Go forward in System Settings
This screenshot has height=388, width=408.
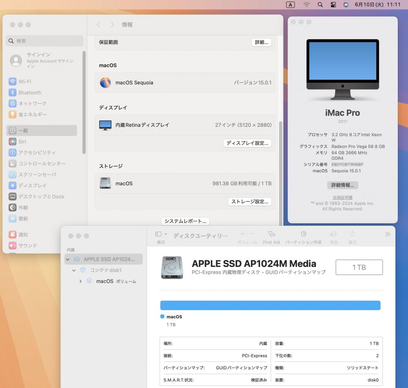112,24
